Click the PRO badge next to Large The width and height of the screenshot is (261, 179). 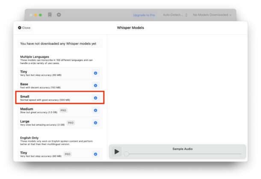(71, 123)
